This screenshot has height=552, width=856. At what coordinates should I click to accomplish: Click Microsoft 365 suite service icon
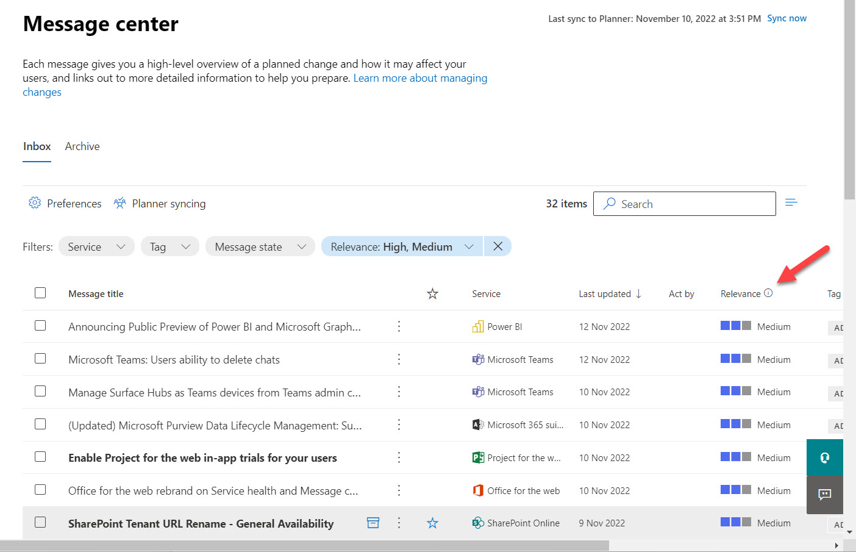478,425
